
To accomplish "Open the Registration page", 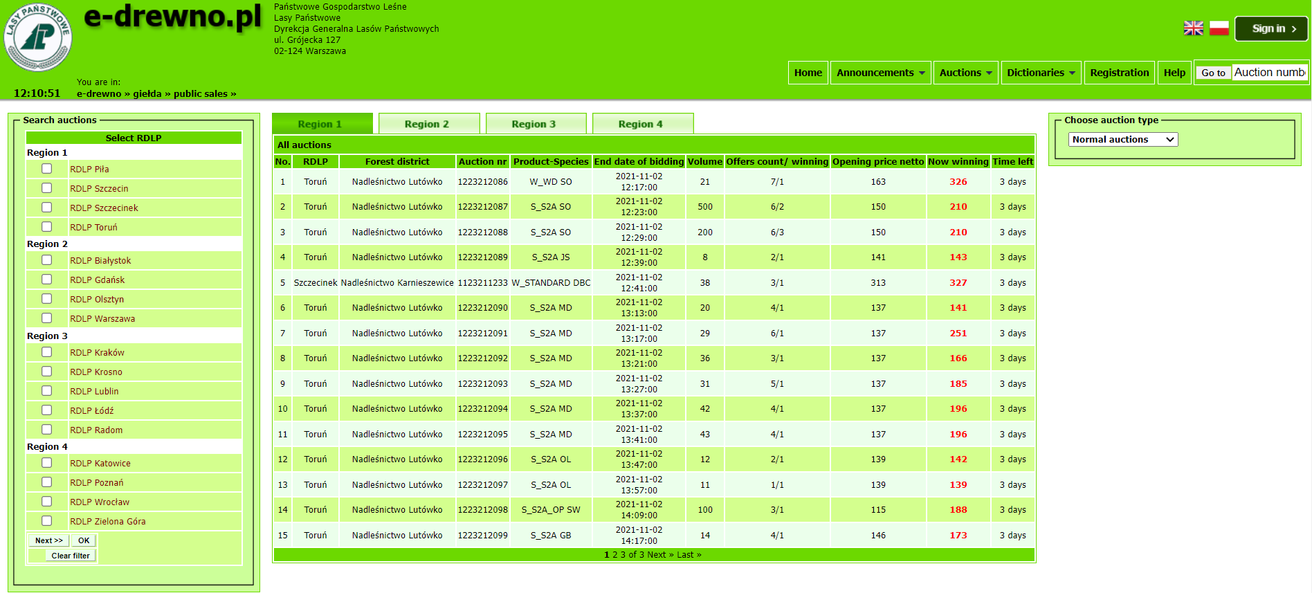I will (x=1119, y=73).
